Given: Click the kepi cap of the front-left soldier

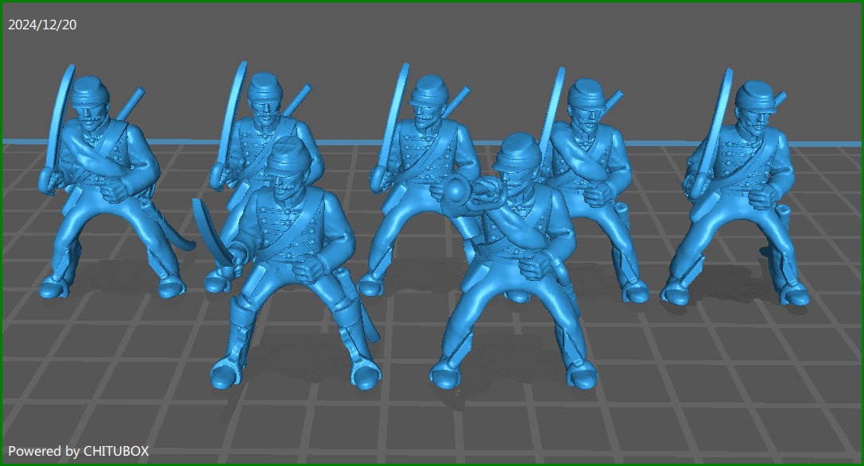Looking at the screenshot, I should [288, 154].
